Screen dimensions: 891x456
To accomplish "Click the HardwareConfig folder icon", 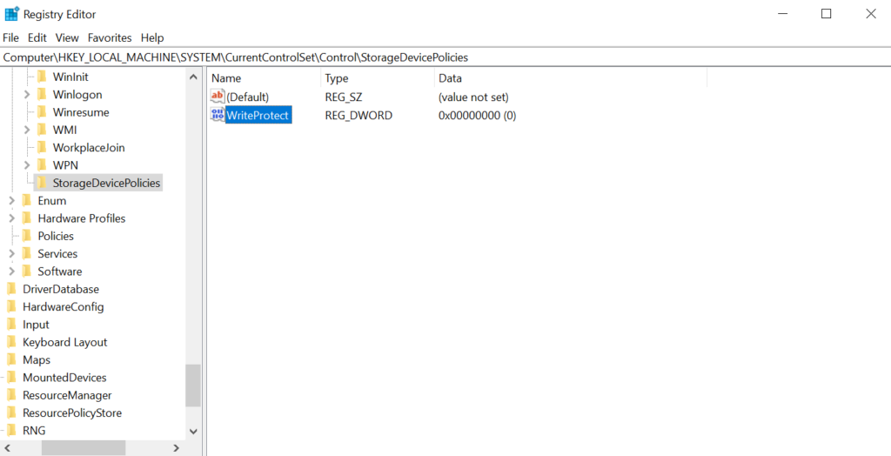I will [x=11, y=306].
